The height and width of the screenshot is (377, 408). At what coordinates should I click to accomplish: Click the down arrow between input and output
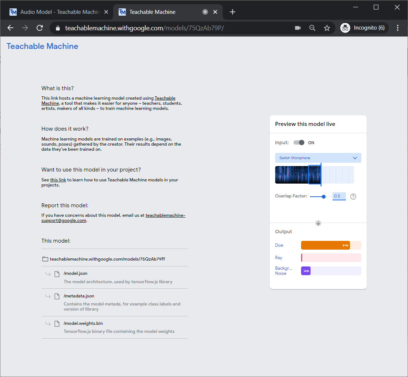[318, 223]
